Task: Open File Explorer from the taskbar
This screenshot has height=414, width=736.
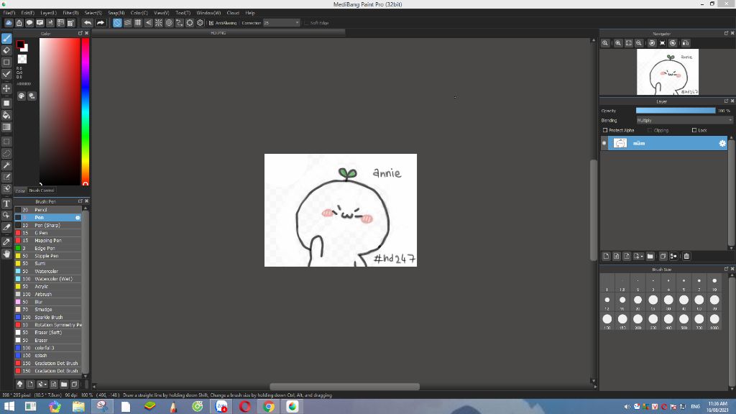Action: coord(78,407)
